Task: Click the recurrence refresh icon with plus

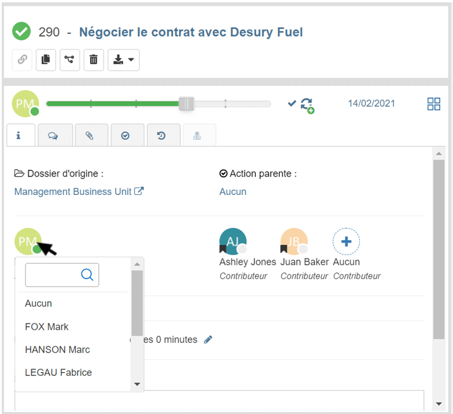Action: click(x=306, y=105)
